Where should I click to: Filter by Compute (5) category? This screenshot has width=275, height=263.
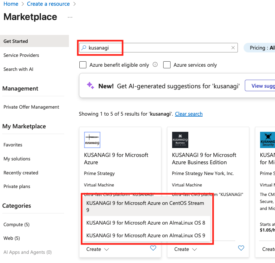[17, 224]
